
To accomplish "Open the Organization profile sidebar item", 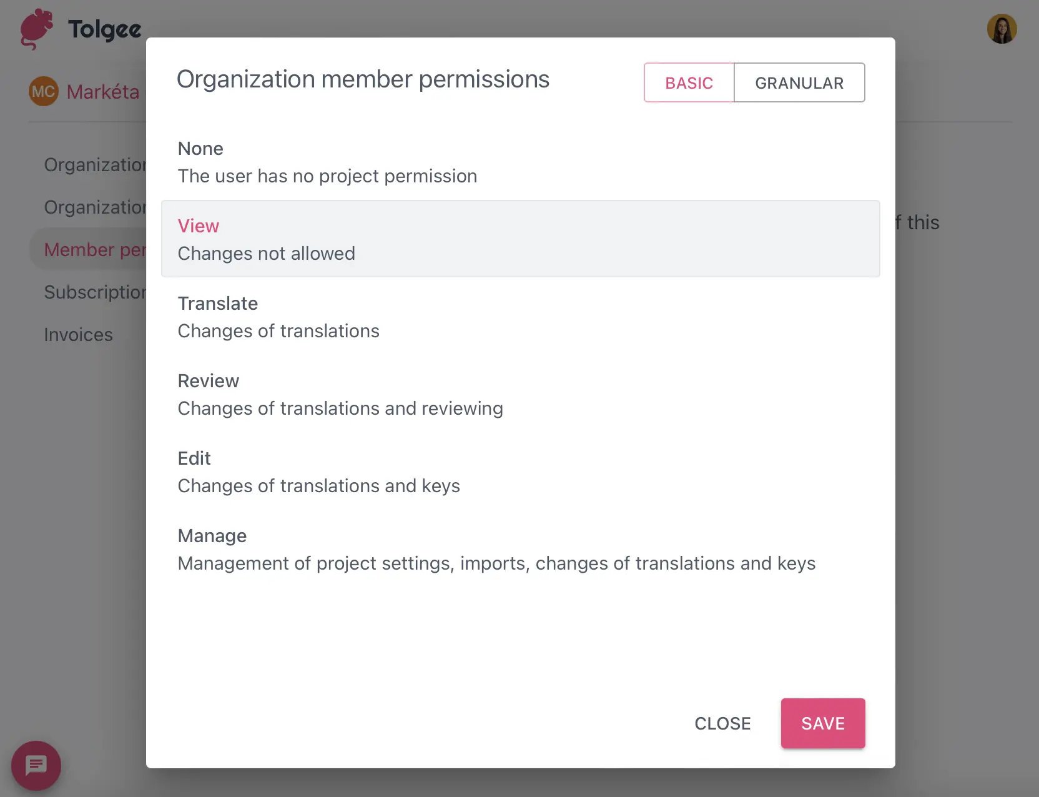I will 95,164.
